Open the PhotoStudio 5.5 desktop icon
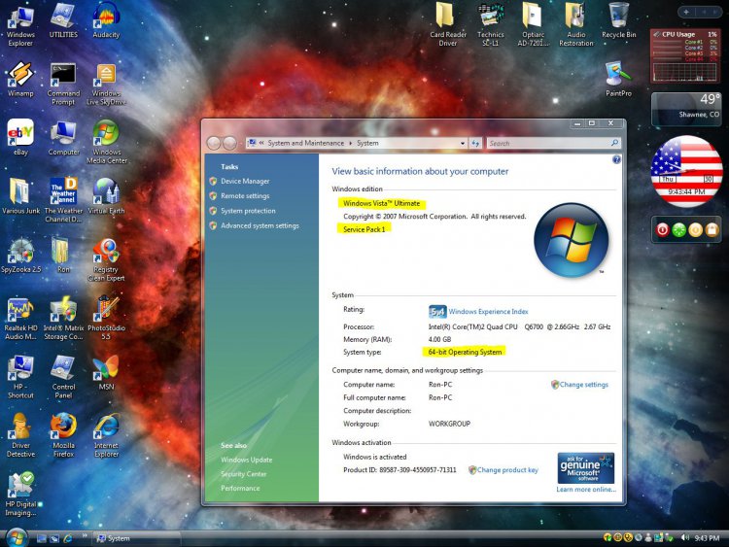 106,319
